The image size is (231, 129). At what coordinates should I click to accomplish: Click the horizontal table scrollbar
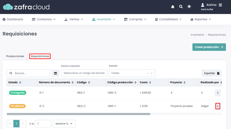click(79, 114)
